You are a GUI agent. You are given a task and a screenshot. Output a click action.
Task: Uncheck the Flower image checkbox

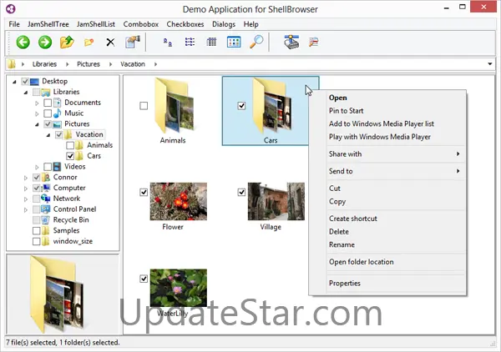[x=144, y=193]
